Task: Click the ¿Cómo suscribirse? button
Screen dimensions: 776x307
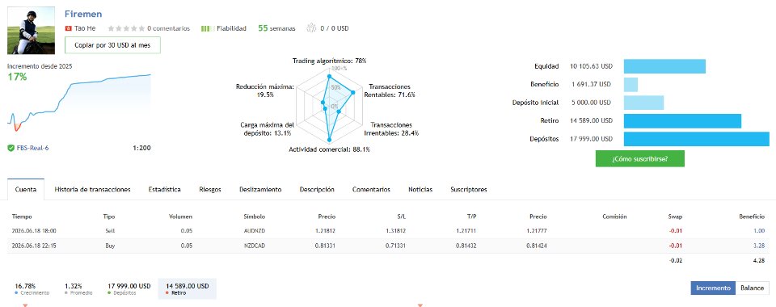Action: [640, 158]
